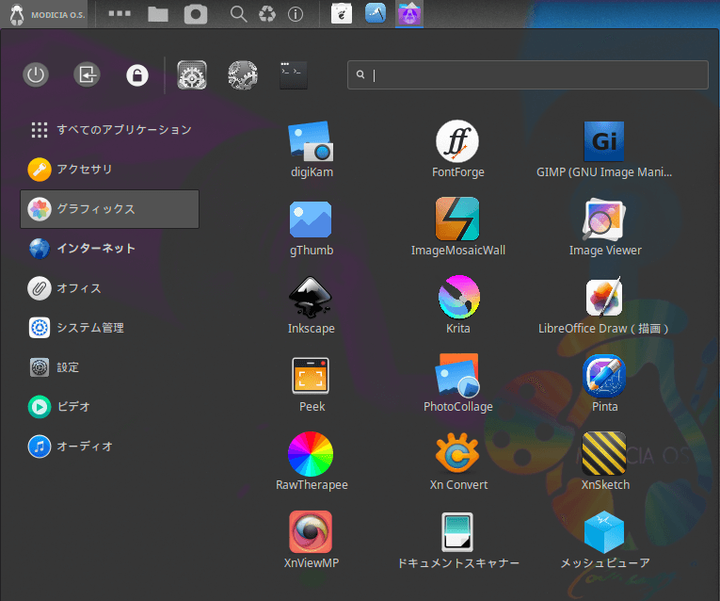
Task: Launch XnViewMP image viewer
Action: (x=311, y=533)
